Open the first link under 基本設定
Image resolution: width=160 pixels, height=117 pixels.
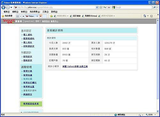point(28,35)
